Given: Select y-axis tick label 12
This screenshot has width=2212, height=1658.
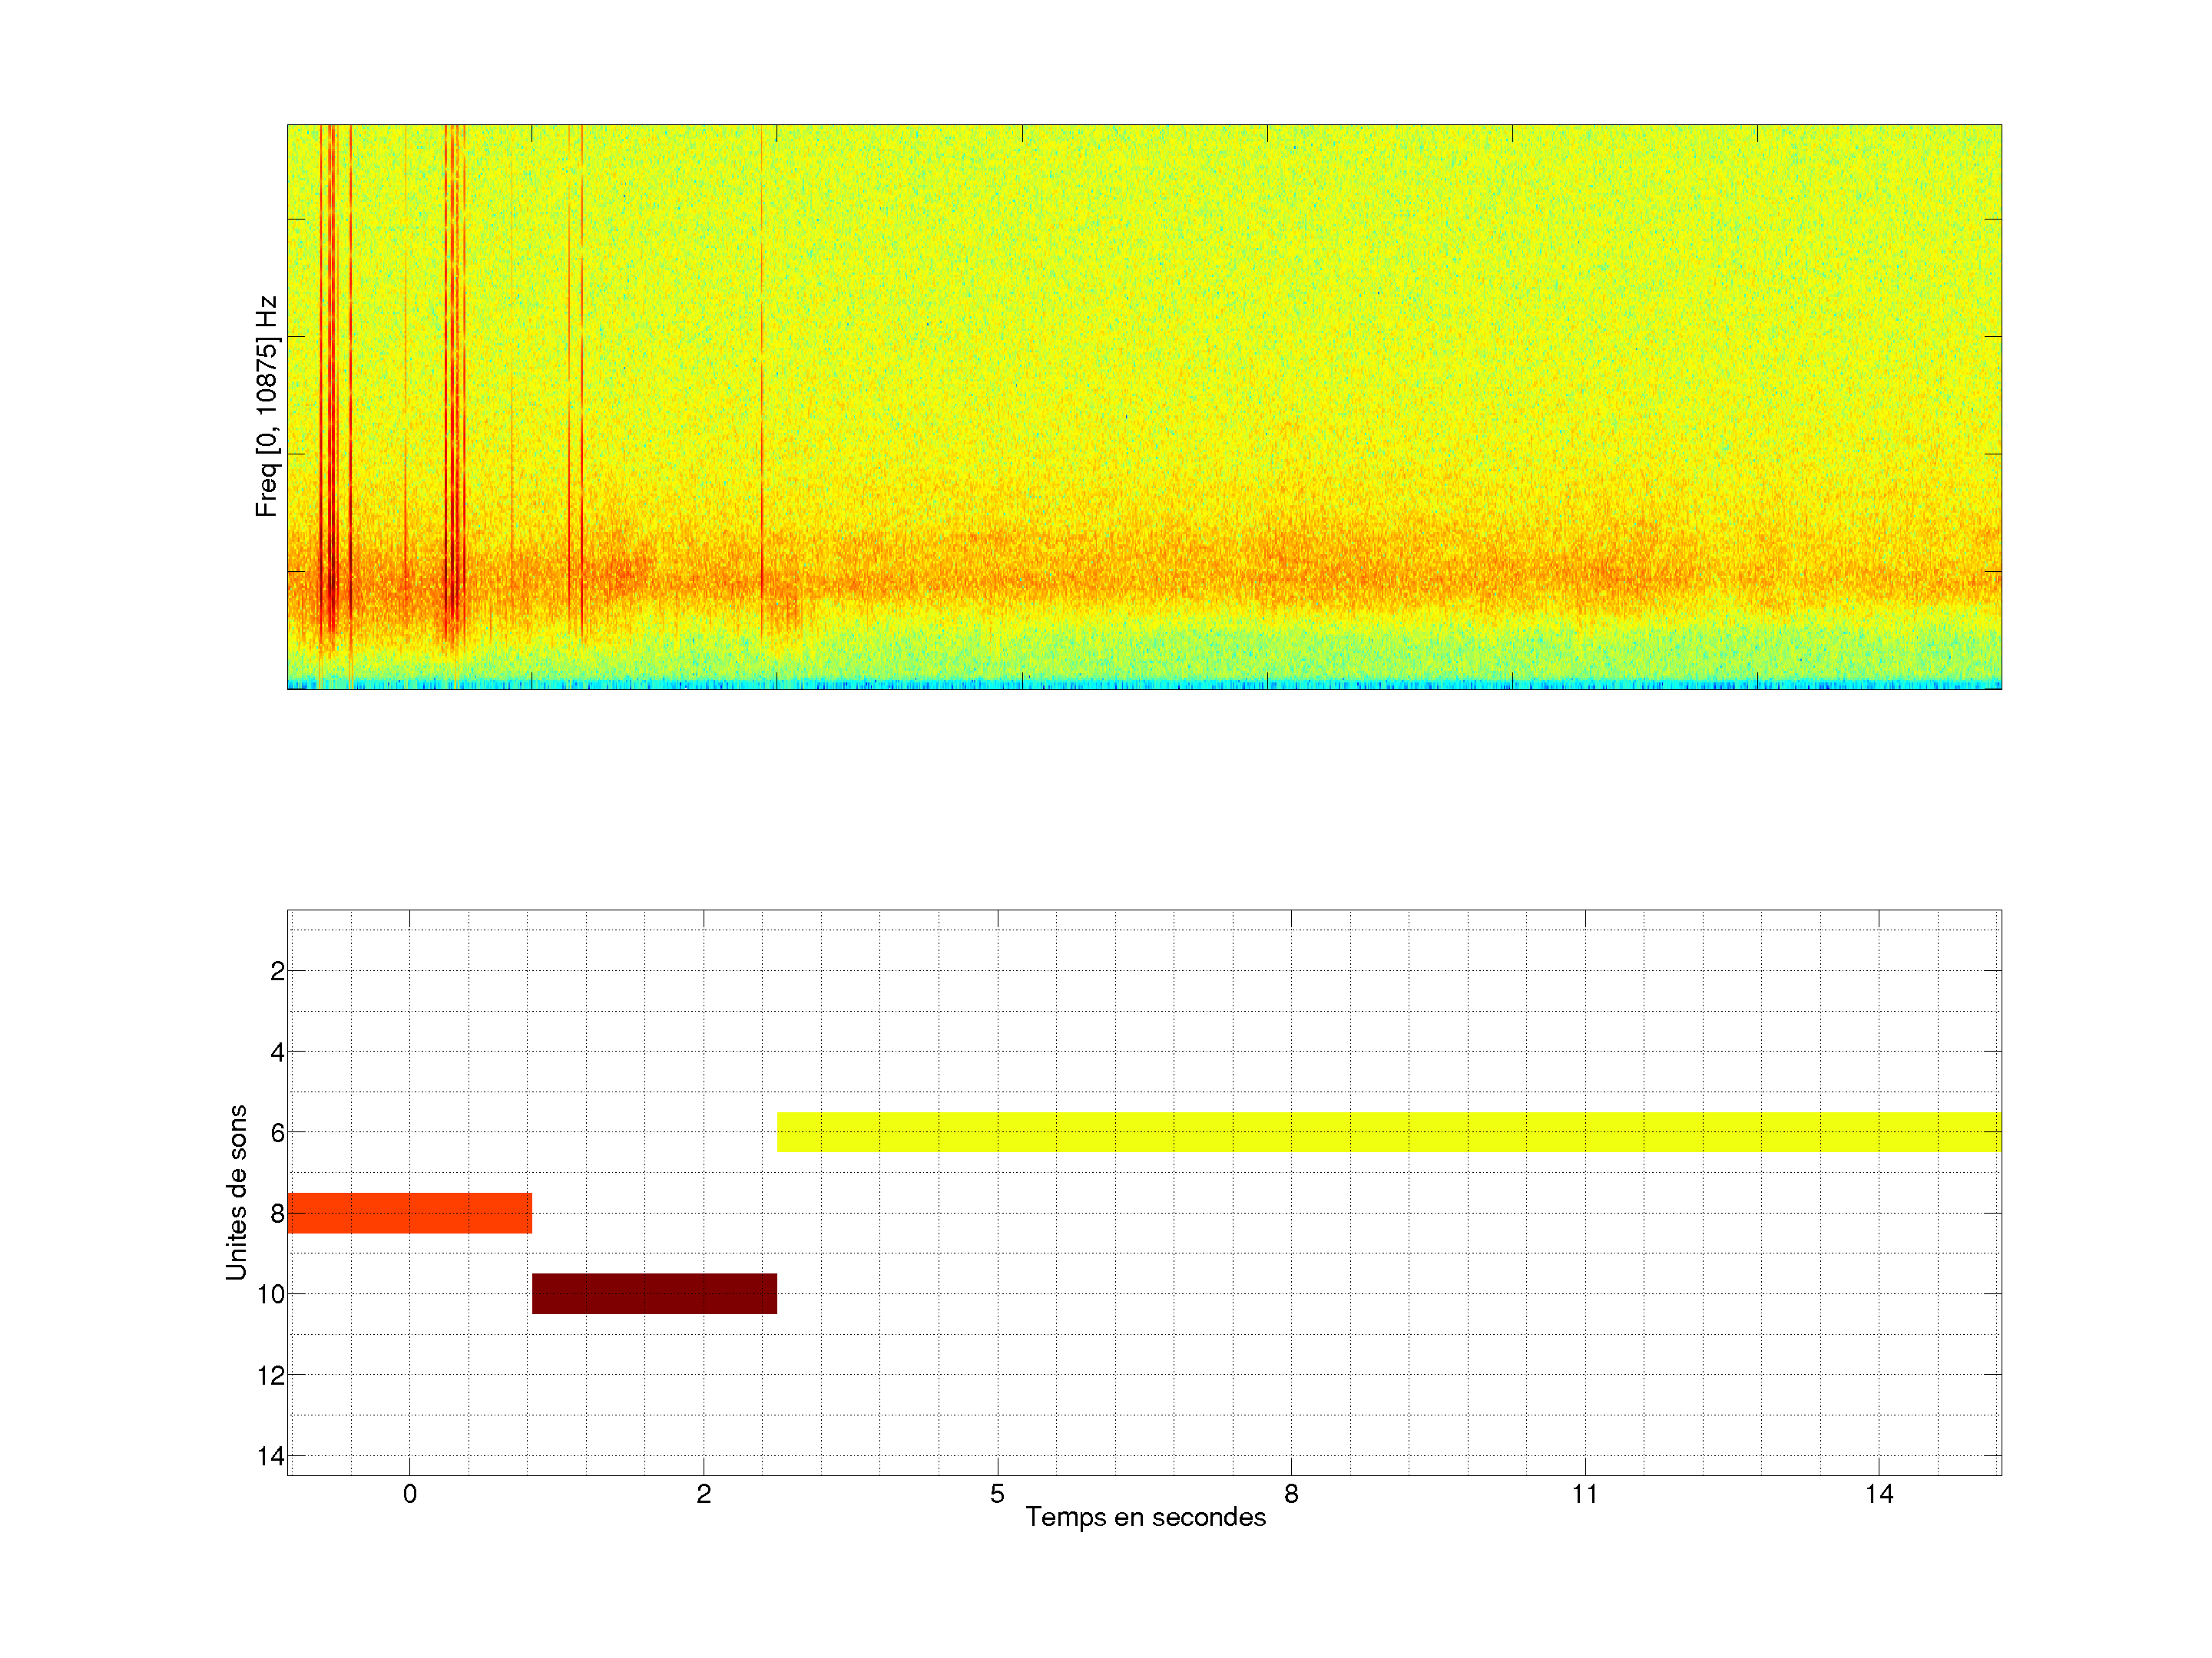Looking at the screenshot, I should (x=270, y=1376).
